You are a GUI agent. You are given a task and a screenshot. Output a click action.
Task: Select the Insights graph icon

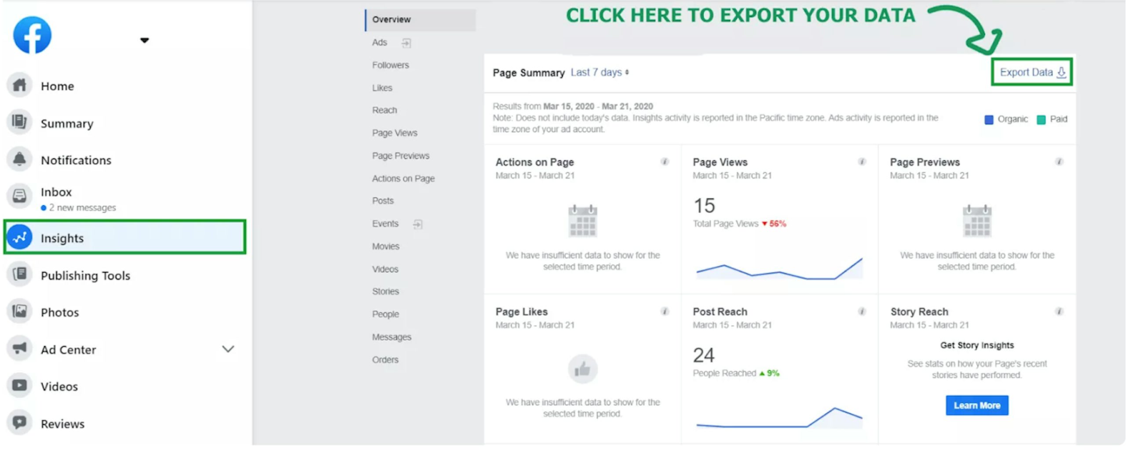pyautogui.click(x=19, y=238)
